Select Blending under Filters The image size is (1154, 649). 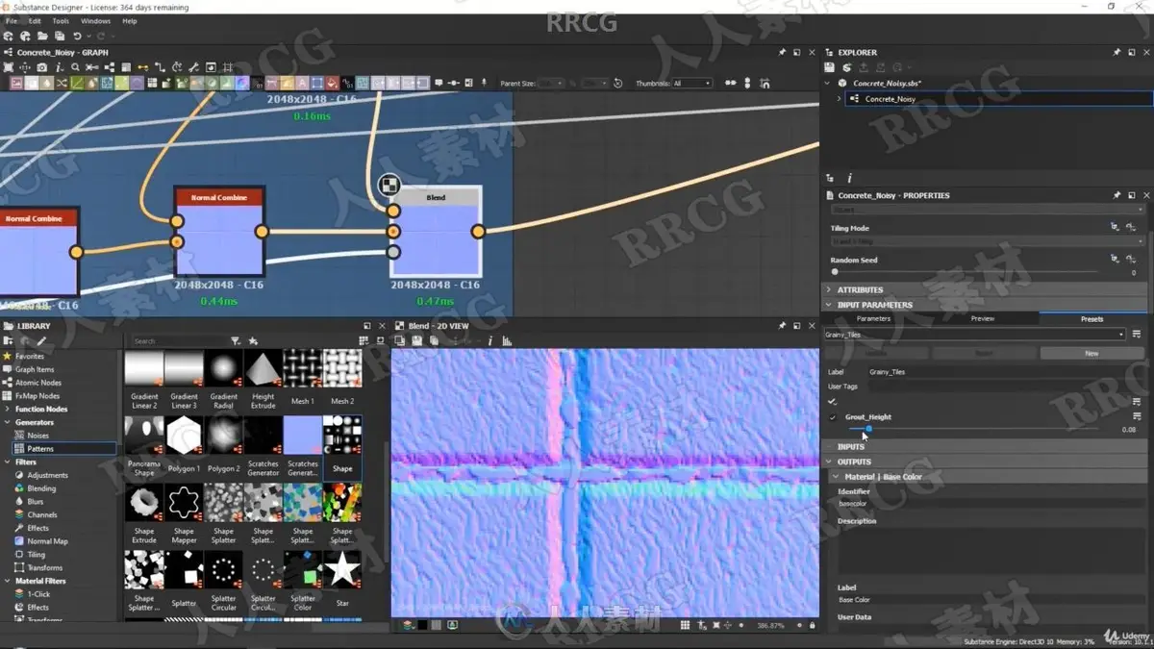[x=41, y=488]
